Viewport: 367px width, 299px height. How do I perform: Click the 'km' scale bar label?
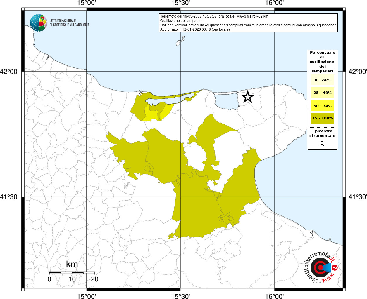click(72, 264)
